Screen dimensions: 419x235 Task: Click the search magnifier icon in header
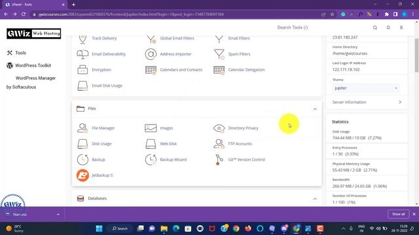point(375,27)
